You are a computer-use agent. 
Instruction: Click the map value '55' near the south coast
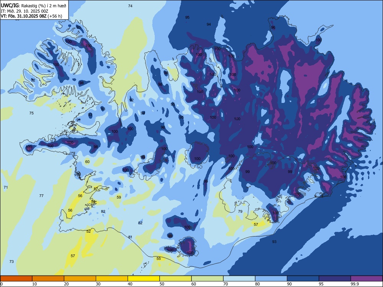159,258
